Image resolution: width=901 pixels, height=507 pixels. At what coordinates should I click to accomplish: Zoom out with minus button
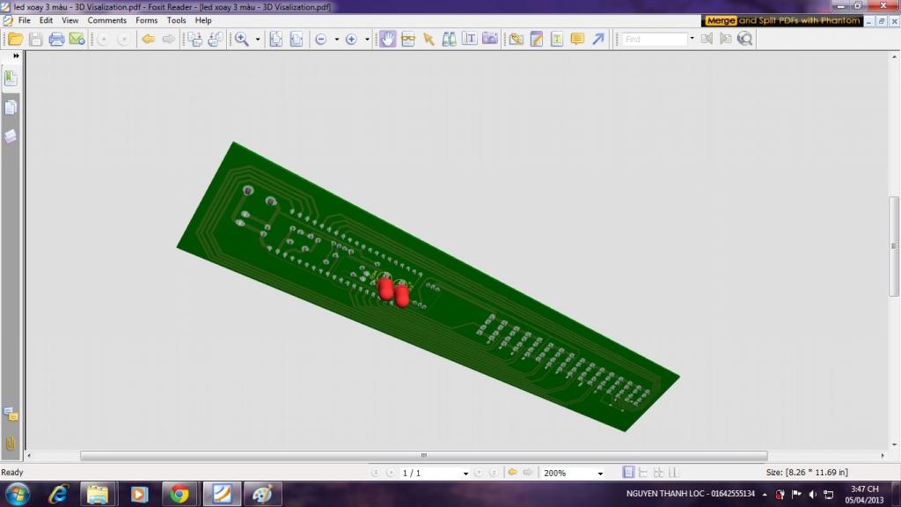coord(321,39)
